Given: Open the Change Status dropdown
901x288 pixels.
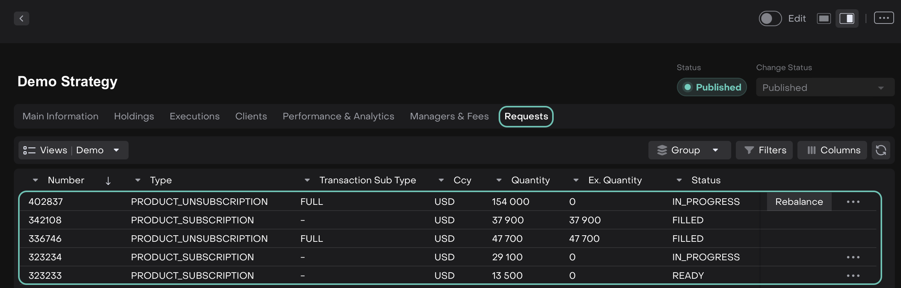Looking at the screenshot, I should 825,88.
